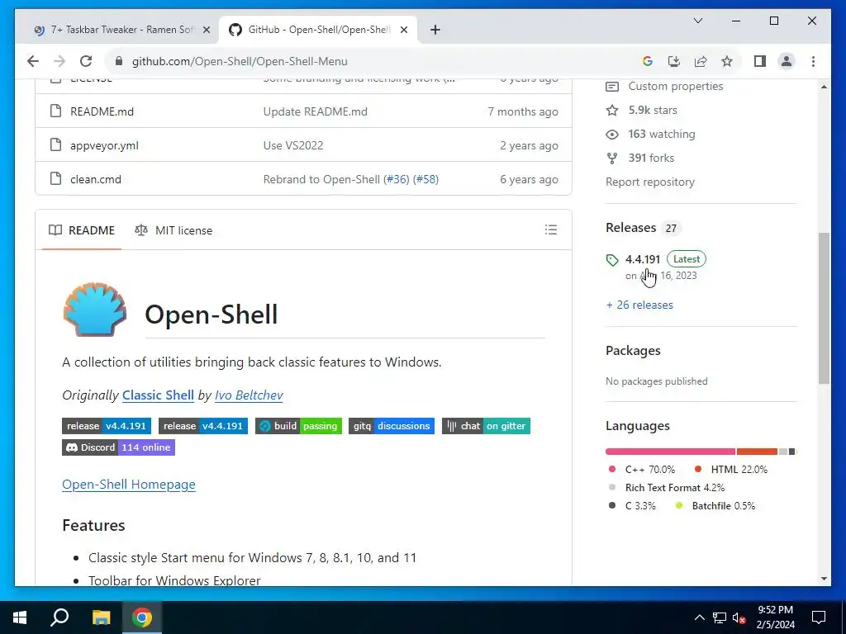Select the README tab
Viewport: 846px width, 634px height.
(x=82, y=230)
